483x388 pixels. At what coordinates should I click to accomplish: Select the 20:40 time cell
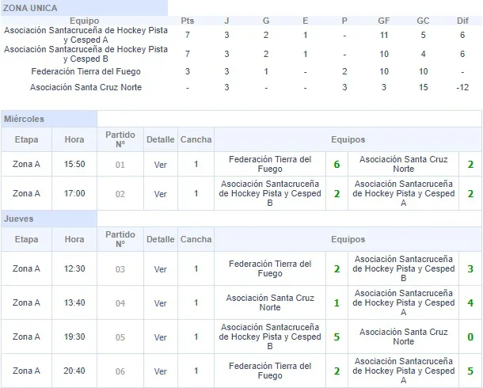[74, 371]
